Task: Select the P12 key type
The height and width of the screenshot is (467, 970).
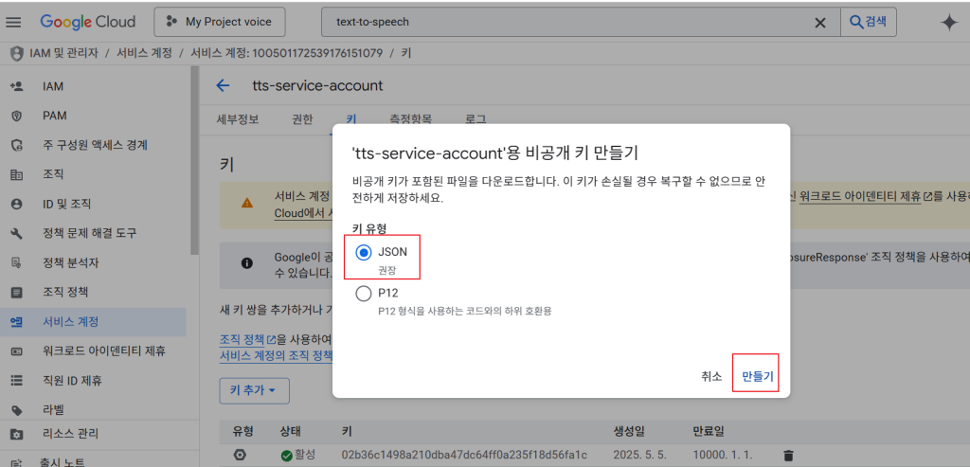Action: coord(364,294)
